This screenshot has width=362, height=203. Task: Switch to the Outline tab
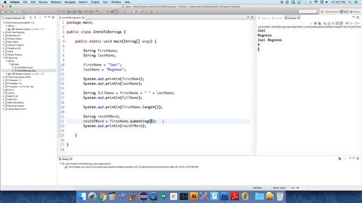(x=277, y=18)
